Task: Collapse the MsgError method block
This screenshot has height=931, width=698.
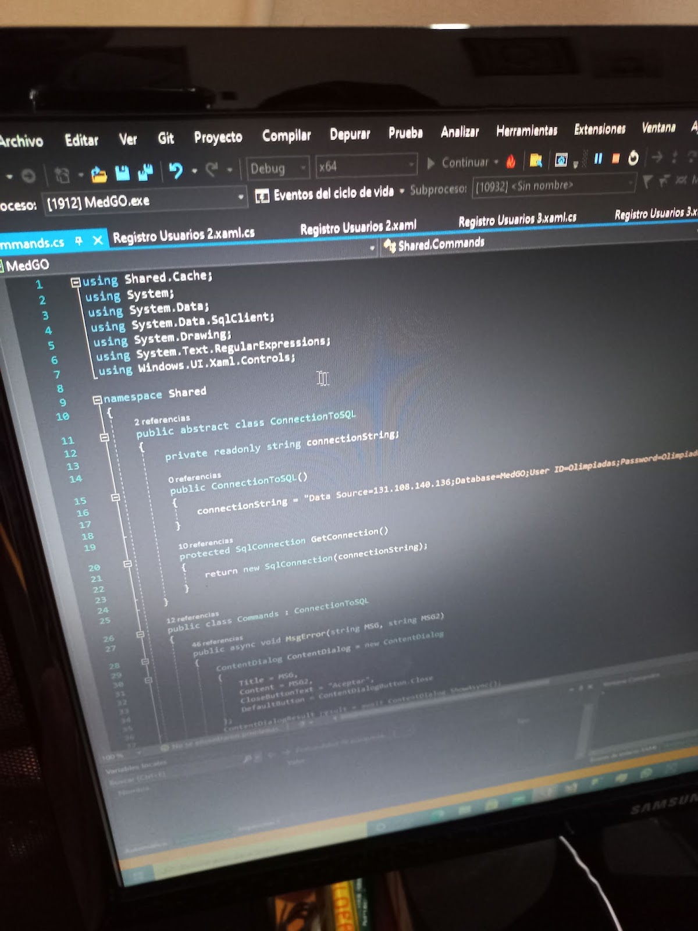Action: (145, 662)
